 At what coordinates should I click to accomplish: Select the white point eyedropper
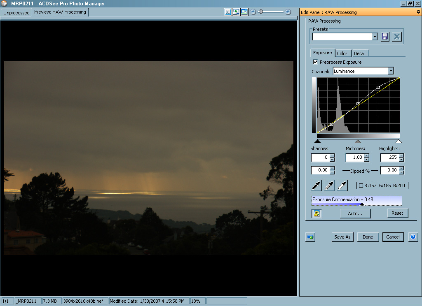click(342, 185)
